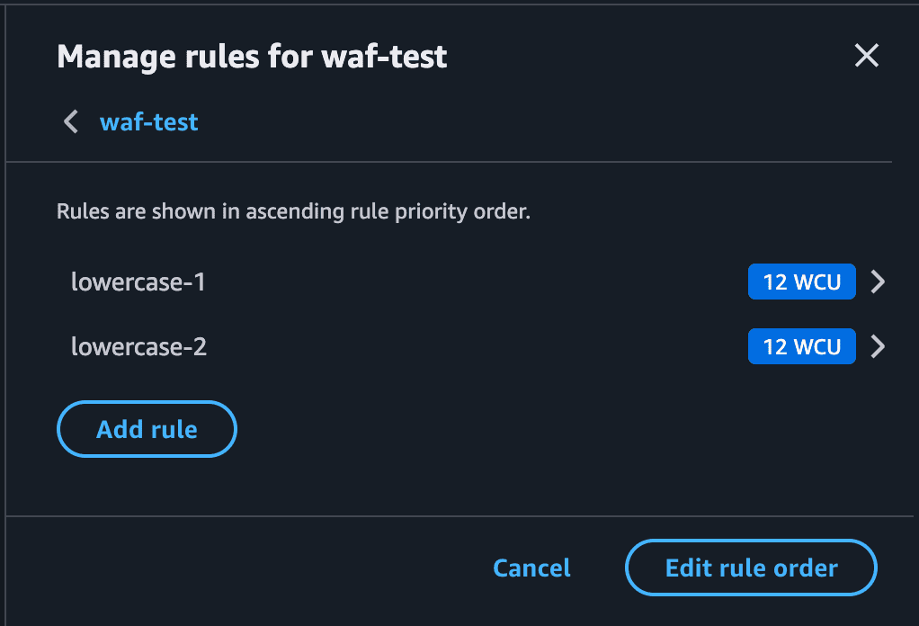Click the divider line below the waf-test breadcrumb
The image size is (919, 626).
(x=450, y=162)
